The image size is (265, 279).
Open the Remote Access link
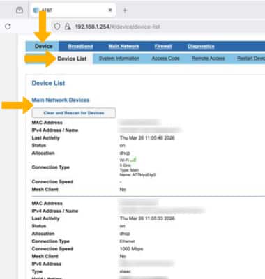[209, 59]
